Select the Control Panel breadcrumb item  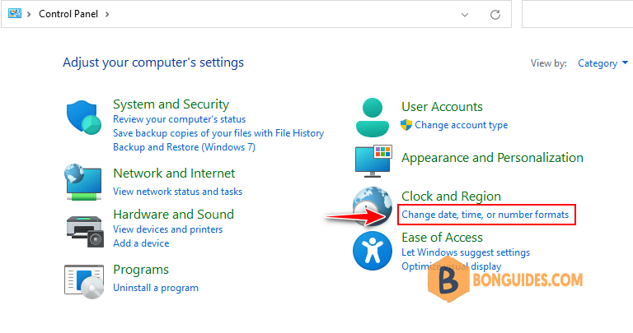(x=68, y=14)
